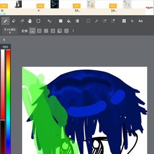The width and height of the screenshot is (154, 154).
Task: Turn off the ruler with the first snap icon
Action: pyautogui.click(x=33, y=31)
